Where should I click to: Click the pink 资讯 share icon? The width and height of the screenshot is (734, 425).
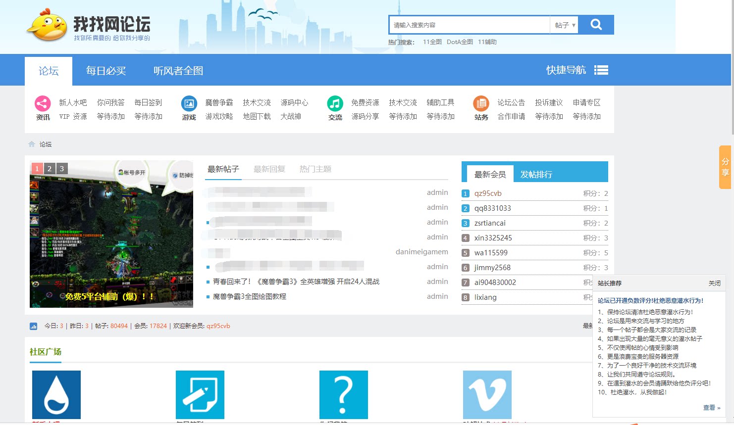click(43, 104)
